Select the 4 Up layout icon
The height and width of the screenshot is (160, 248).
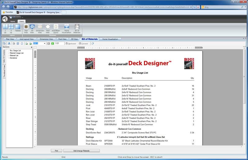click(x=11, y=29)
